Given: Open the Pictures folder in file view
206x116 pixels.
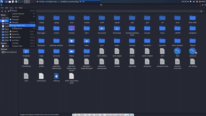Looking at the screenshot, I should tap(71, 42).
